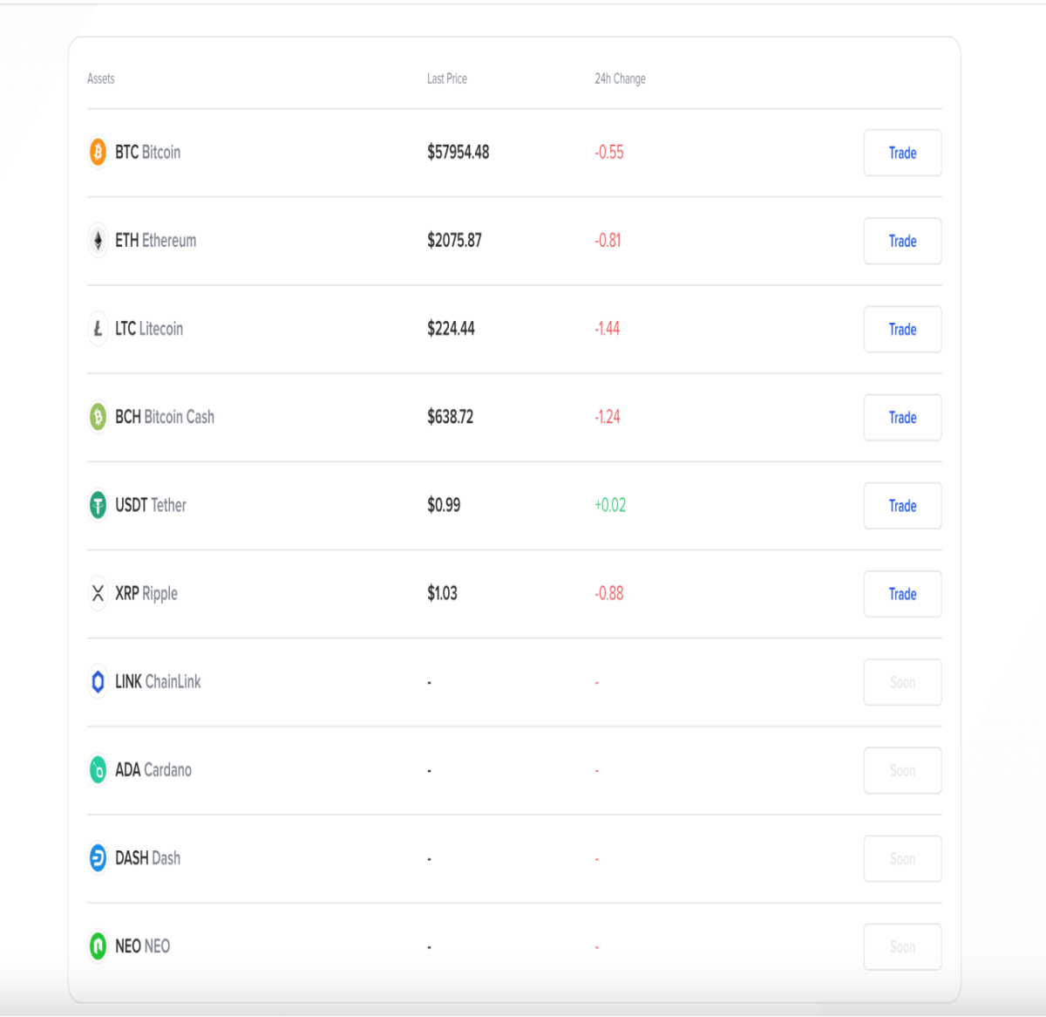Viewport: 1046px width, 1017px height.
Task: Click the Soon button for ChainLink
Action: [902, 682]
